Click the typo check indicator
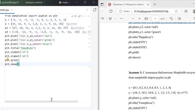195x110 pixels. coord(80,16)
